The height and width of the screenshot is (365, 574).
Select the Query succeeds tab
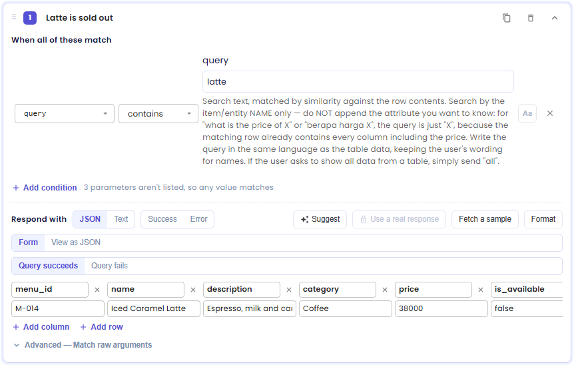(x=49, y=266)
